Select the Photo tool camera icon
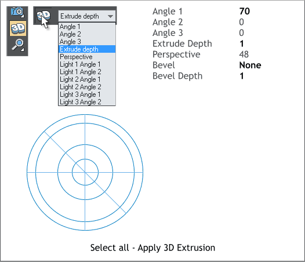The width and height of the screenshot is (305, 262). 17,12
